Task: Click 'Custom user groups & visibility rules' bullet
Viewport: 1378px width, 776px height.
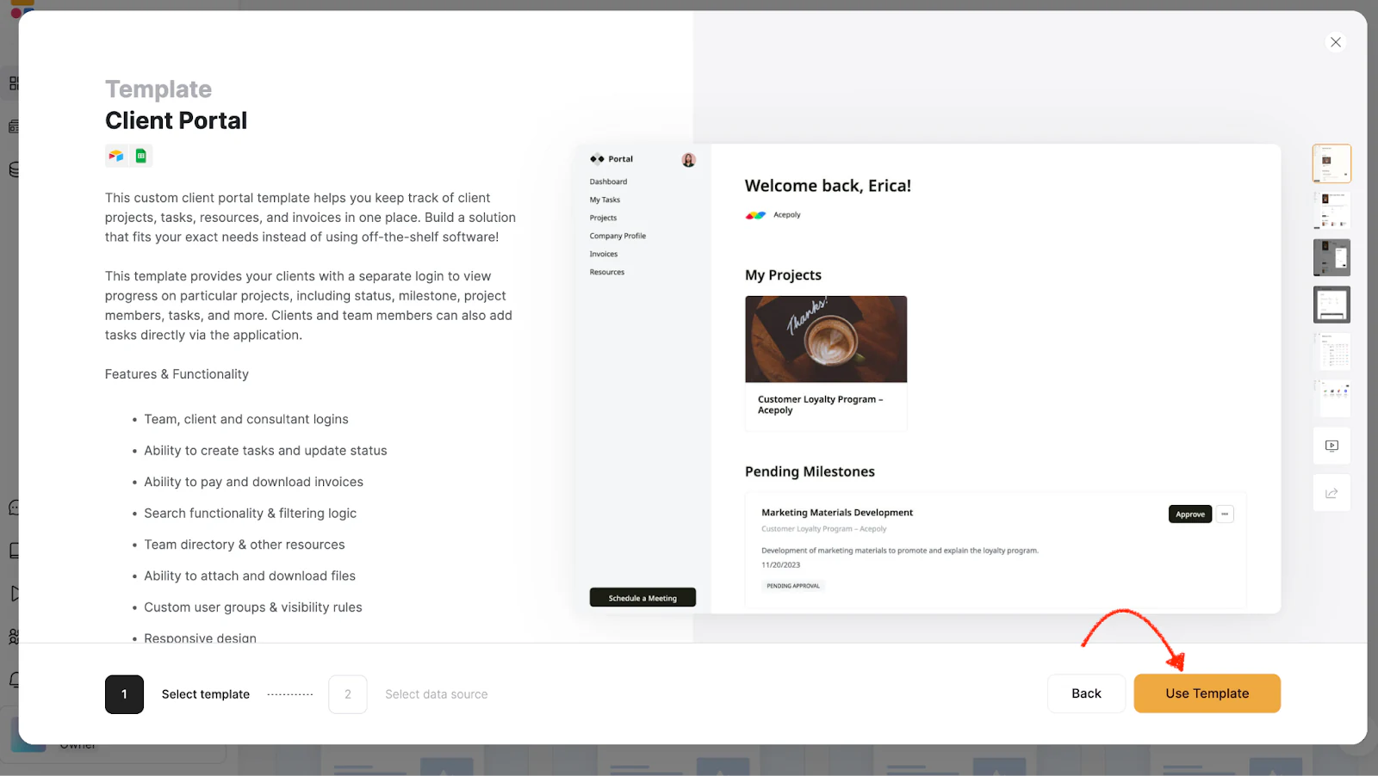Action: 253,607
